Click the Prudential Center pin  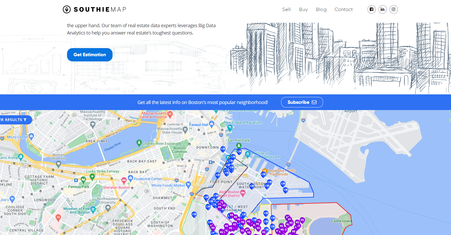[131, 178]
